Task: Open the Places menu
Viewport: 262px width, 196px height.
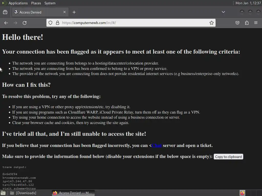Action: point(36,3)
